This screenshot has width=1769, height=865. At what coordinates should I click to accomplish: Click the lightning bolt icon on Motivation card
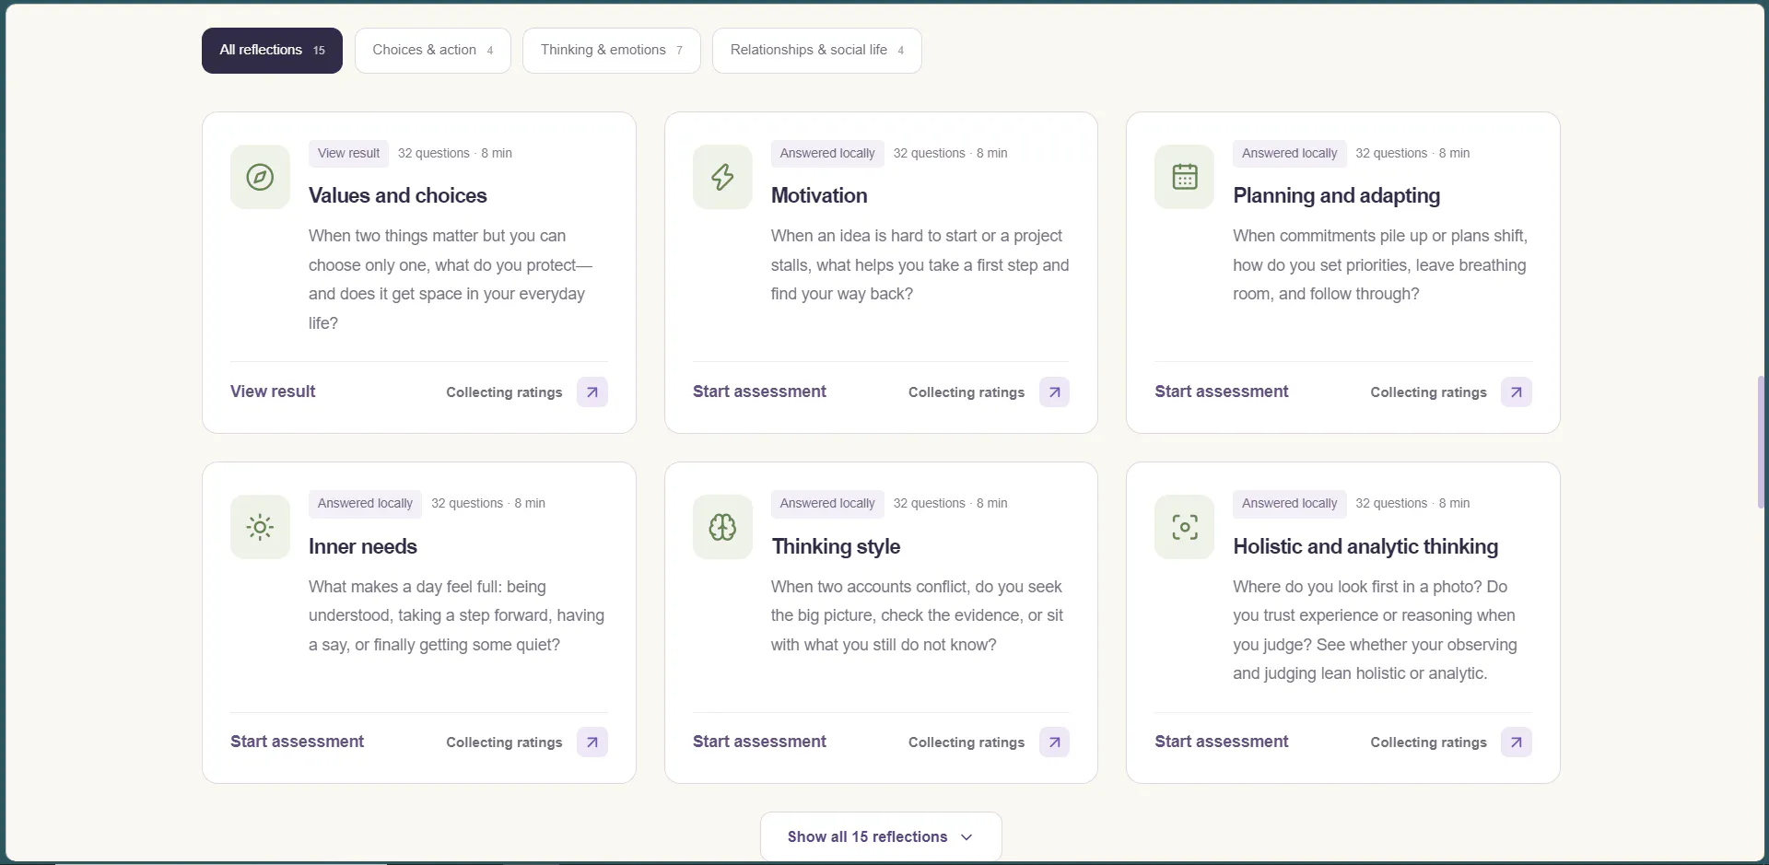click(722, 177)
